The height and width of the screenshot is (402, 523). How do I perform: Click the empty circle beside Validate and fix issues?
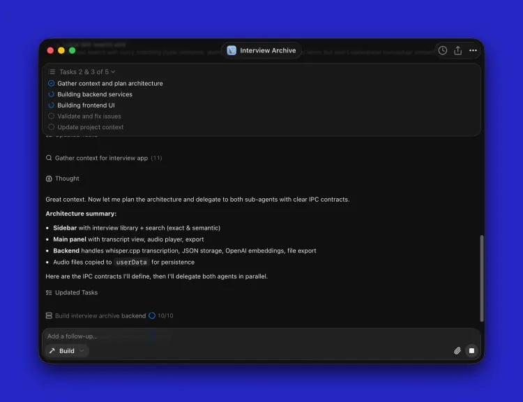tap(51, 116)
